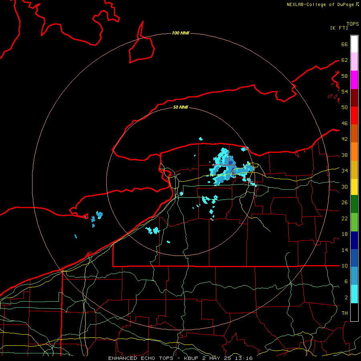The width and height of the screenshot is (361, 361).
Task: Pick the light green legend swatch
Action: pos(354,222)
